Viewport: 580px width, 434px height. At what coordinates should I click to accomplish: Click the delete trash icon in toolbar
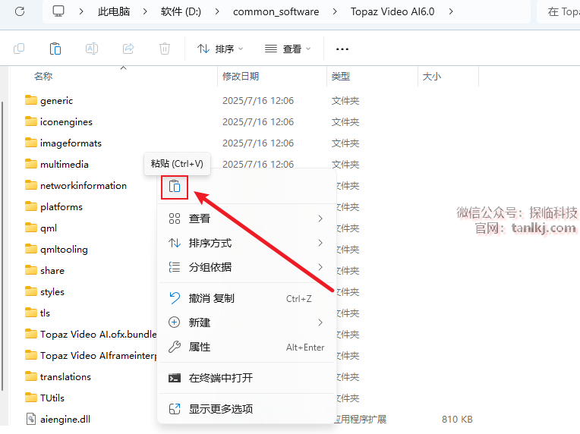[165, 49]
